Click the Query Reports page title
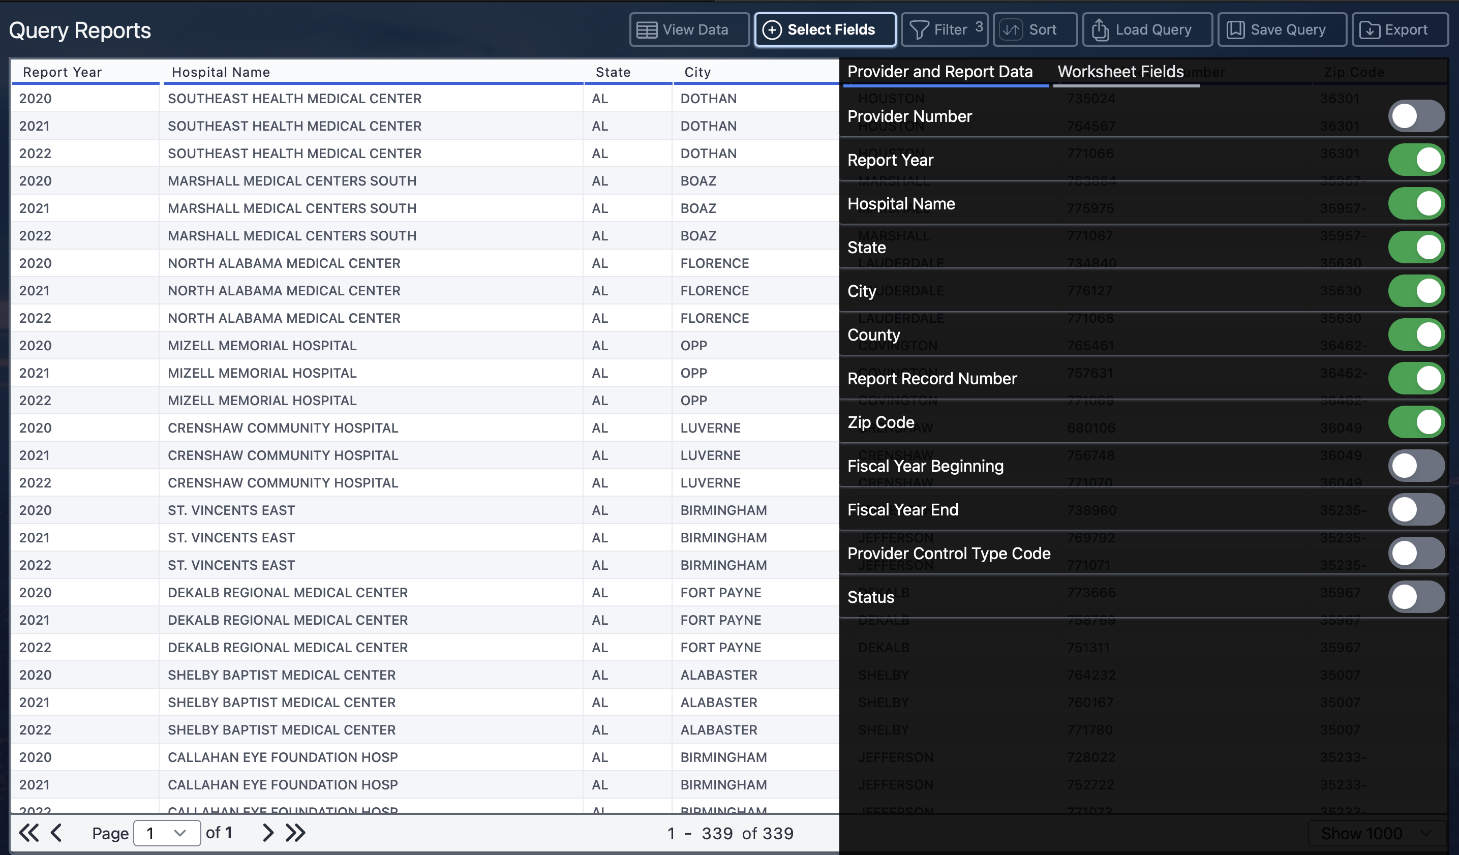The height and width of the screenshot is (855, 1459). coord(80,30)
